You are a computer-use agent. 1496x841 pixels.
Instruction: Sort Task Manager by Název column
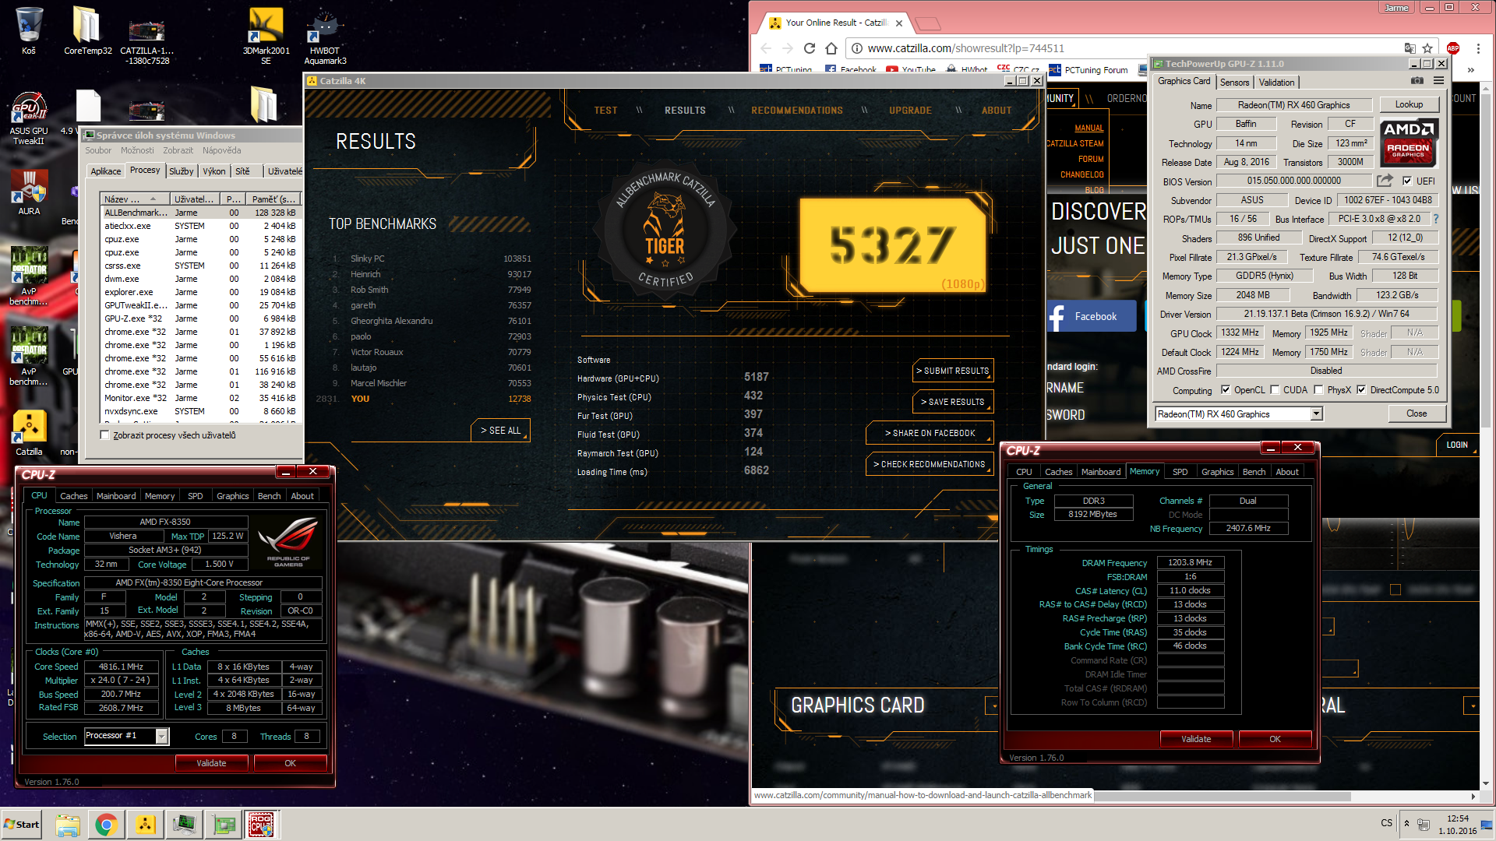135,199
